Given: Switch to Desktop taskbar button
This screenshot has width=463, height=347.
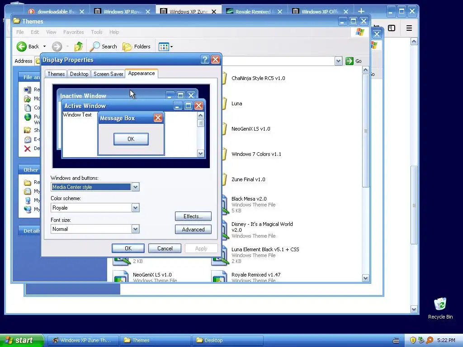Looking at the screenshot, I should pyautogui.click(x=227, y=340).
